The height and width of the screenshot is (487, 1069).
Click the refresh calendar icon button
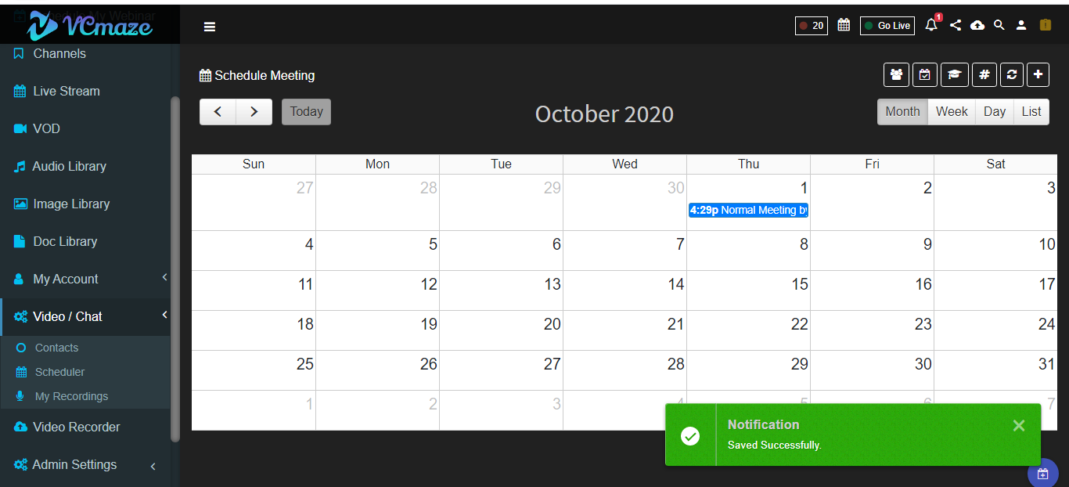click(1012, 74)
